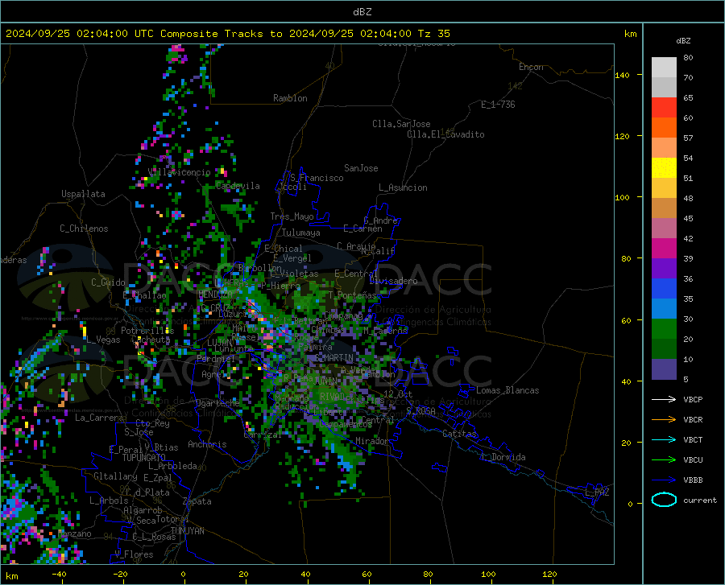
Task: Click the 'La_Carrera' map label
Action: click(x=99, y=418)
